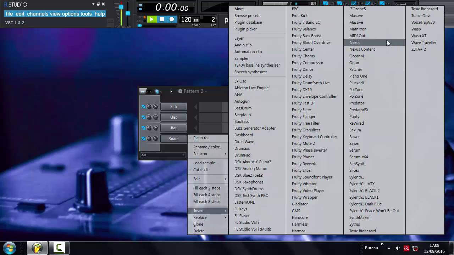The height and width of the screenshot is (255, 454).
Task: Mute the Hat channel checkbox
Action: click(143, 128)
